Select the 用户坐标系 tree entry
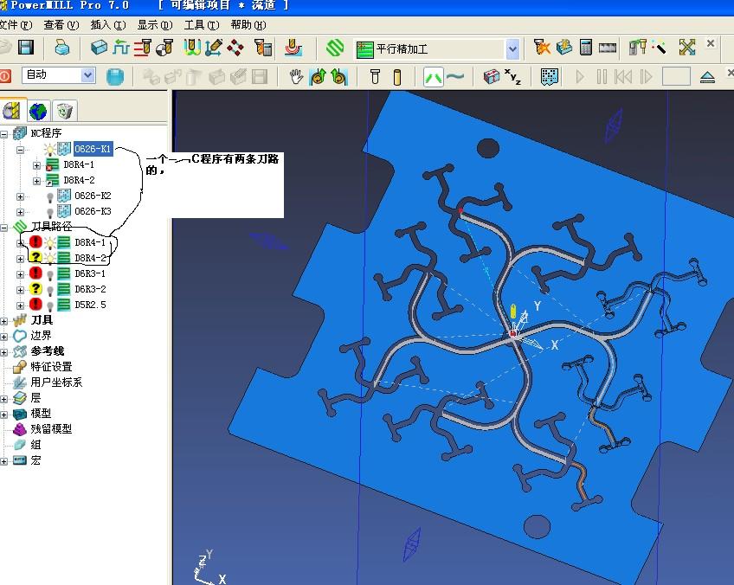734x585 pixels. click(x=56, y=382)
